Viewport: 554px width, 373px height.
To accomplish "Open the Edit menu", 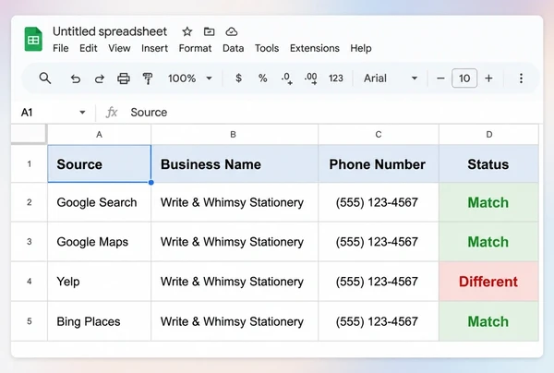I will [x=88, y=48].
